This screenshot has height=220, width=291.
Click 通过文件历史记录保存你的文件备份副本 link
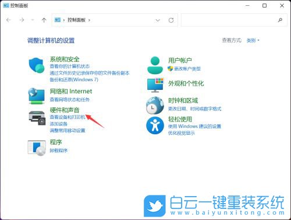90,73
